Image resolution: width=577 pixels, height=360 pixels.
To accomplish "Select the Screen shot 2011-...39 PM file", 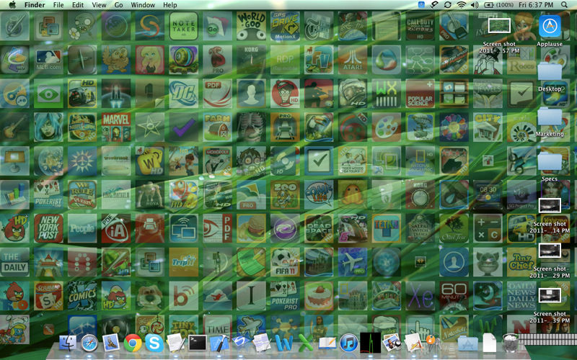I will 550,305.
